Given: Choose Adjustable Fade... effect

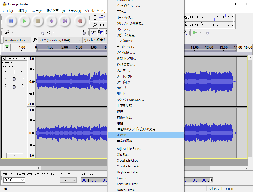Looking at the screenshot, I should point(146,148).
